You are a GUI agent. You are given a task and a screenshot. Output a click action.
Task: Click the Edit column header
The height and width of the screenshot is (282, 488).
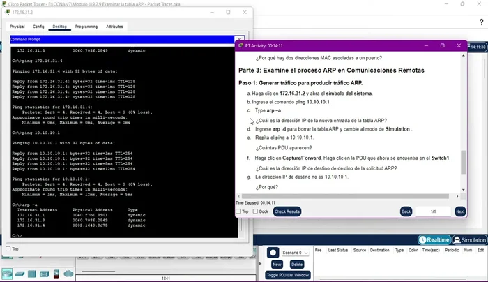pos(480,250)
